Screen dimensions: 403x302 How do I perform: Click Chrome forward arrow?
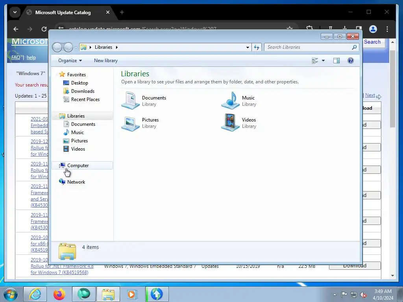coord(30,29)
